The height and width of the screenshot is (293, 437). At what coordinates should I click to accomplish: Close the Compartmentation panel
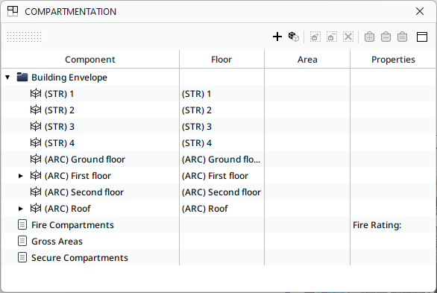pyautogui.click(x=420, y=11)
